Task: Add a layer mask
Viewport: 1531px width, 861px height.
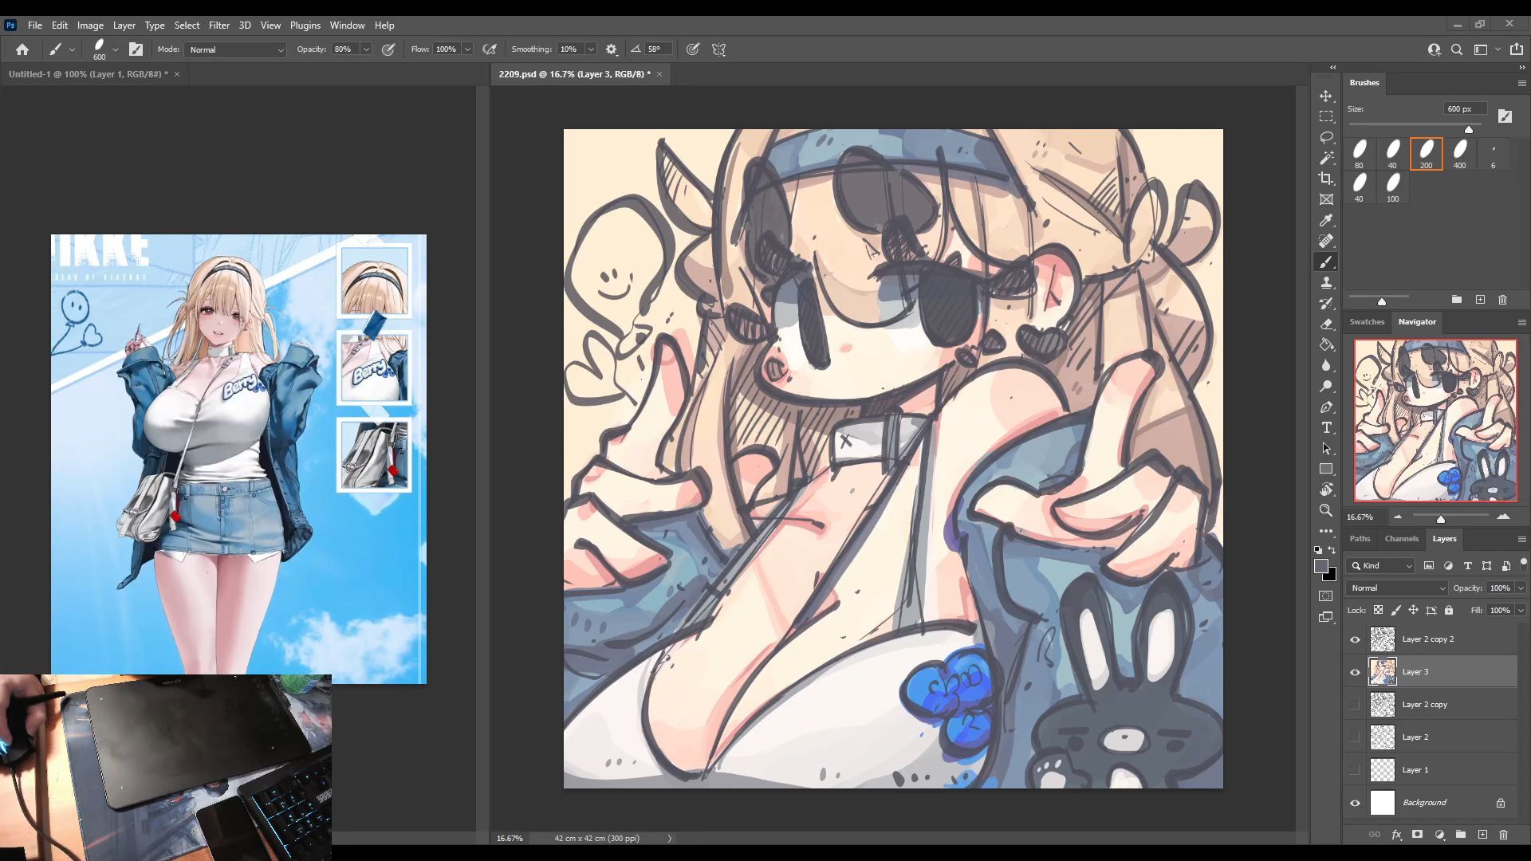Action: pyautogui.click(x=1417, y=835)
